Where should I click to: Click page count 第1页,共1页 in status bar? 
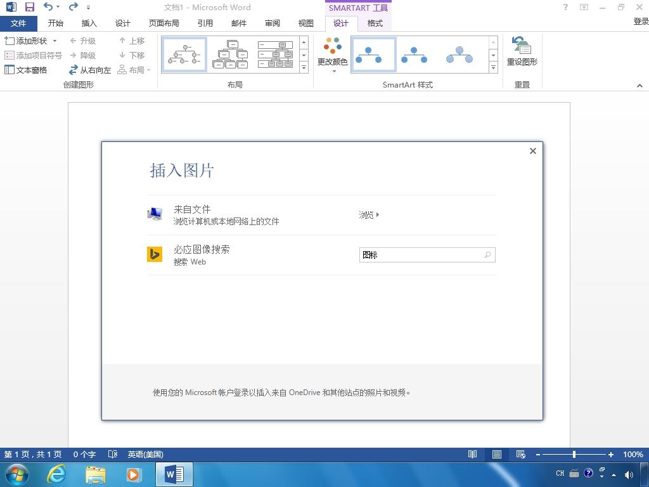tap(33, 454)
